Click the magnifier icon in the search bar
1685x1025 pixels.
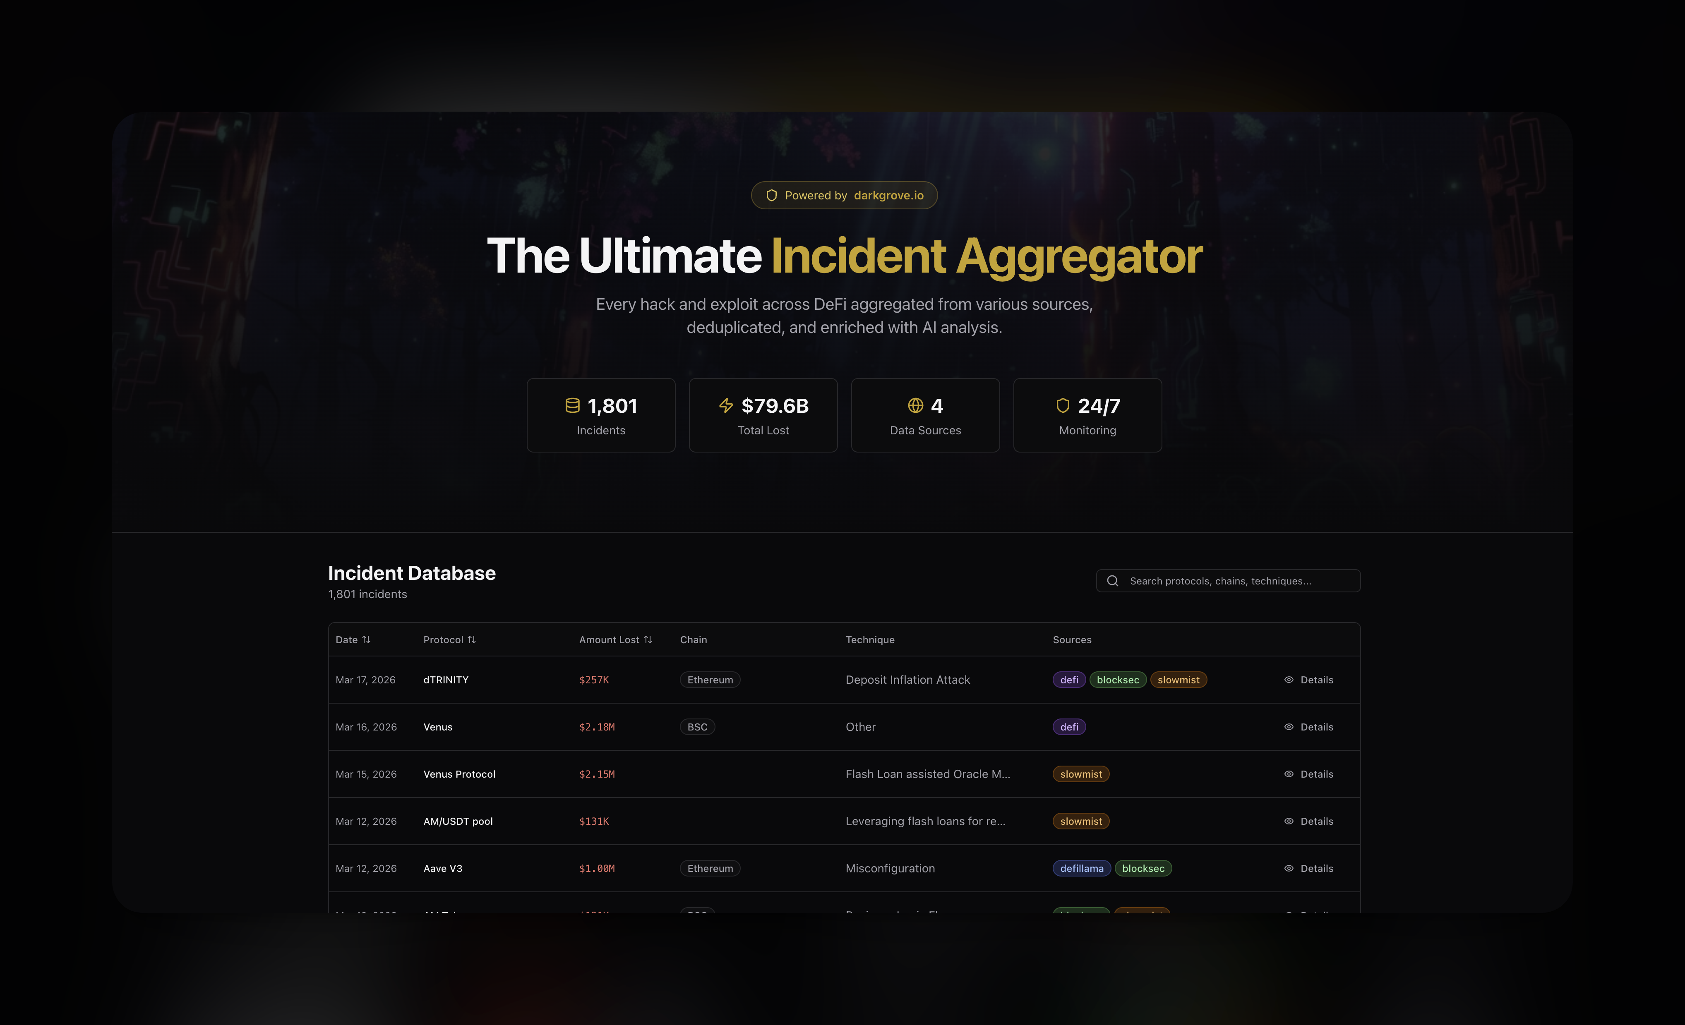[1113, 580]
